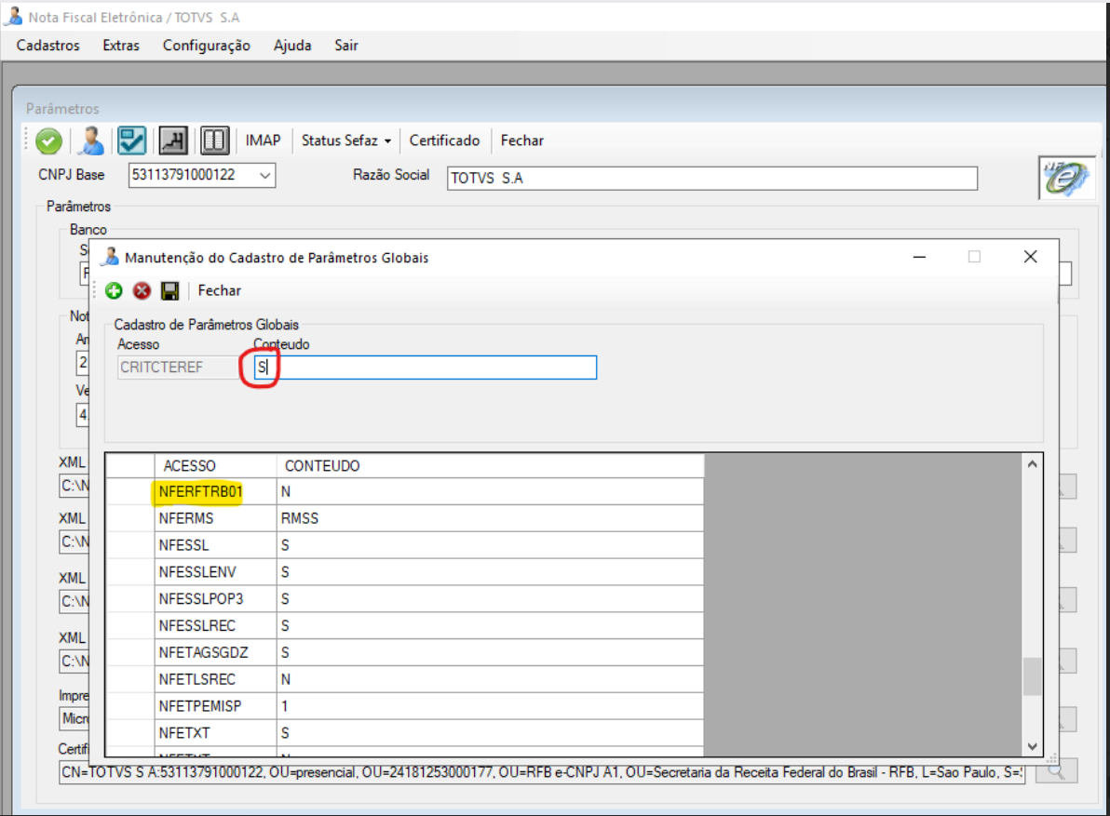1110x816 pixels.
Task: Click the N content cell of NFERFTRB01
Action: (490, 491)
